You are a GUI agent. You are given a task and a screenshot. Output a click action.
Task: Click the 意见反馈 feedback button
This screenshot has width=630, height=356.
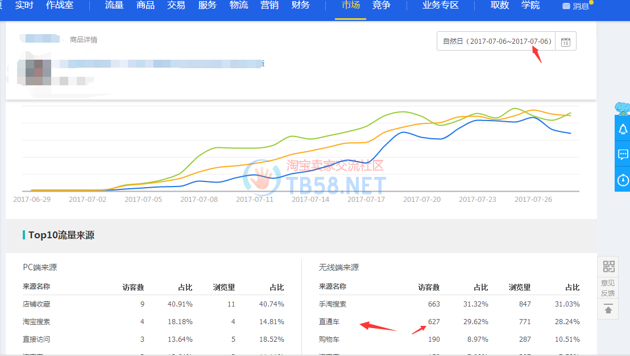point(608,288)
